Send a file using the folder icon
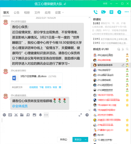This screenshot has height=144, width=131. point(22,115)
